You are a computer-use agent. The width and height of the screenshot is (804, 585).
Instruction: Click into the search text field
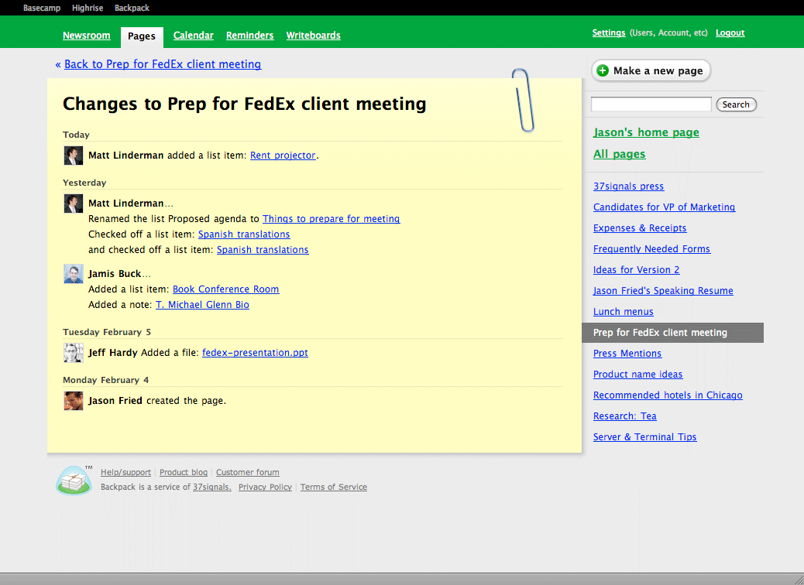point(651,104)
